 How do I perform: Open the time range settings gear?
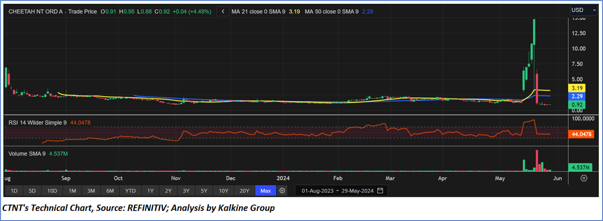[282, 191]
